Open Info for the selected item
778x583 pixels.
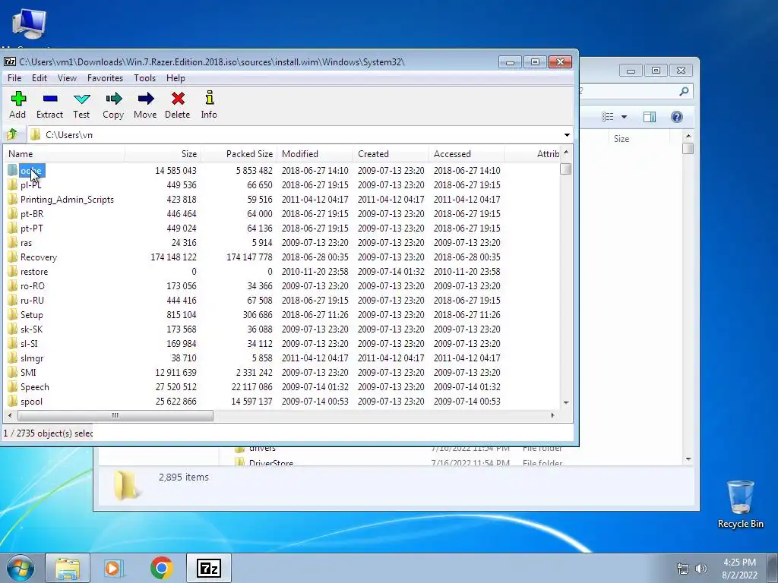209,105
